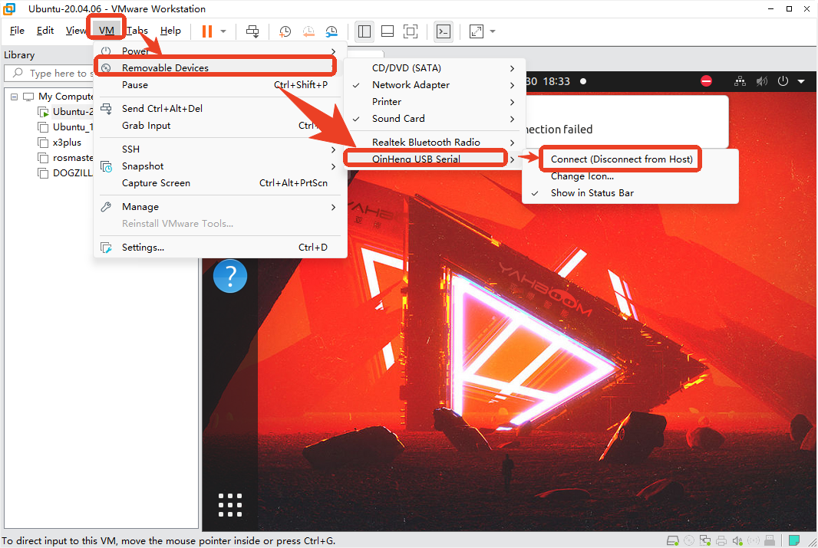This screenshot has height=548, width=818.
Task: Click the stretch guest display toolbar icon
Action: tap(477, 31)
